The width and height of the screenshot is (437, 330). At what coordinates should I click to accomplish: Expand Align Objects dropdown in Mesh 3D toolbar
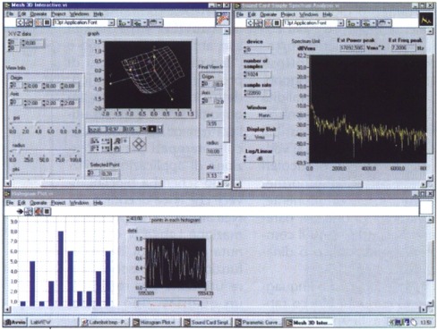[124, 22]
